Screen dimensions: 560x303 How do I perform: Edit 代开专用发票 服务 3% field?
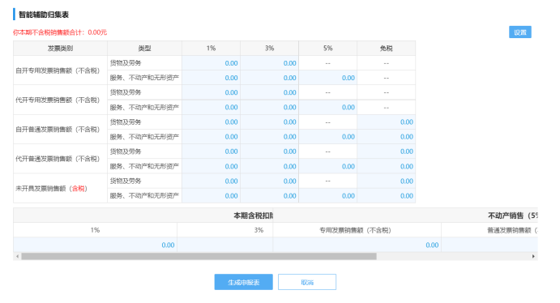tap(270, 108)
